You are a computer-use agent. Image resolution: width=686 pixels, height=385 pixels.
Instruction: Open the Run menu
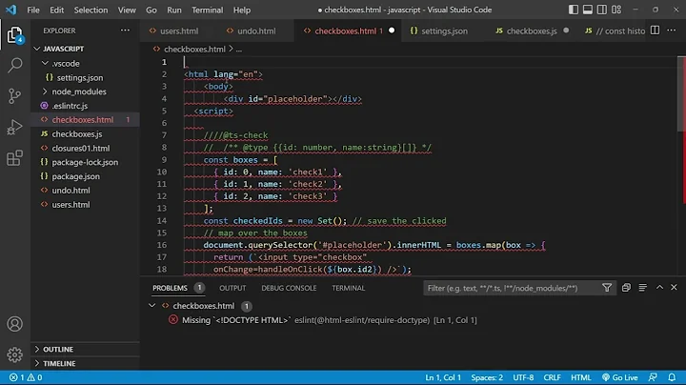(x=174, y=10)
